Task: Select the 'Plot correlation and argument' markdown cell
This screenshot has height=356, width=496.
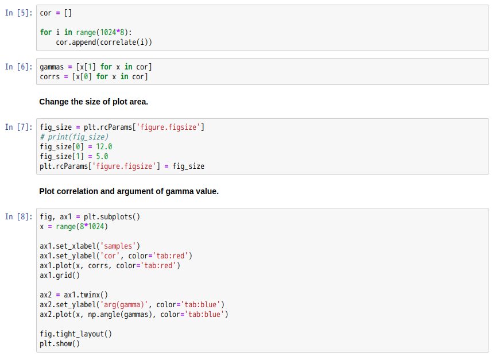Action: pyautogui.click(x=129, y=191)
